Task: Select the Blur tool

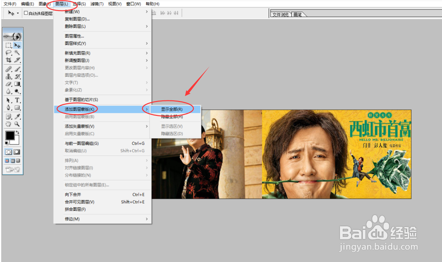Action: coord(9,92)
